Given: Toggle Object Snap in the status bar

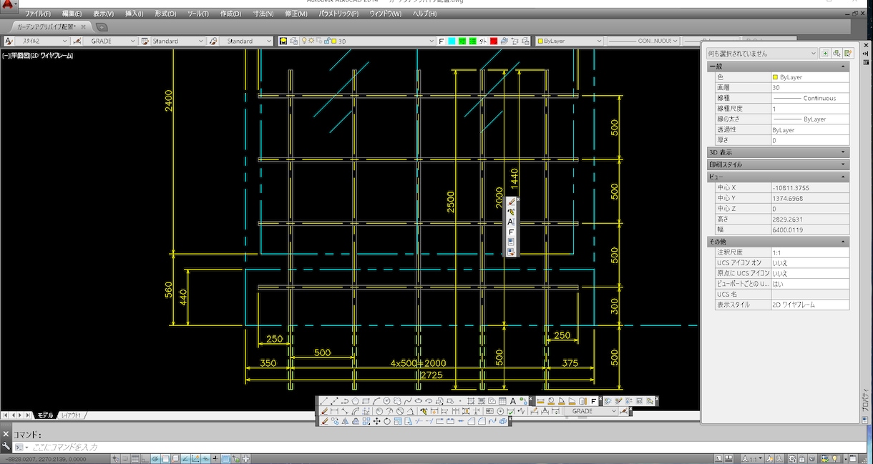Looking at the screenshot, I should (x=165, y=458).
